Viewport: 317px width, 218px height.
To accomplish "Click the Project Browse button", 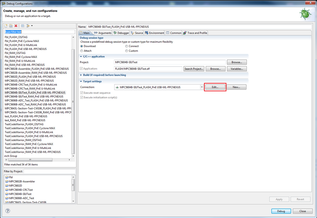I will click(237, 62).
